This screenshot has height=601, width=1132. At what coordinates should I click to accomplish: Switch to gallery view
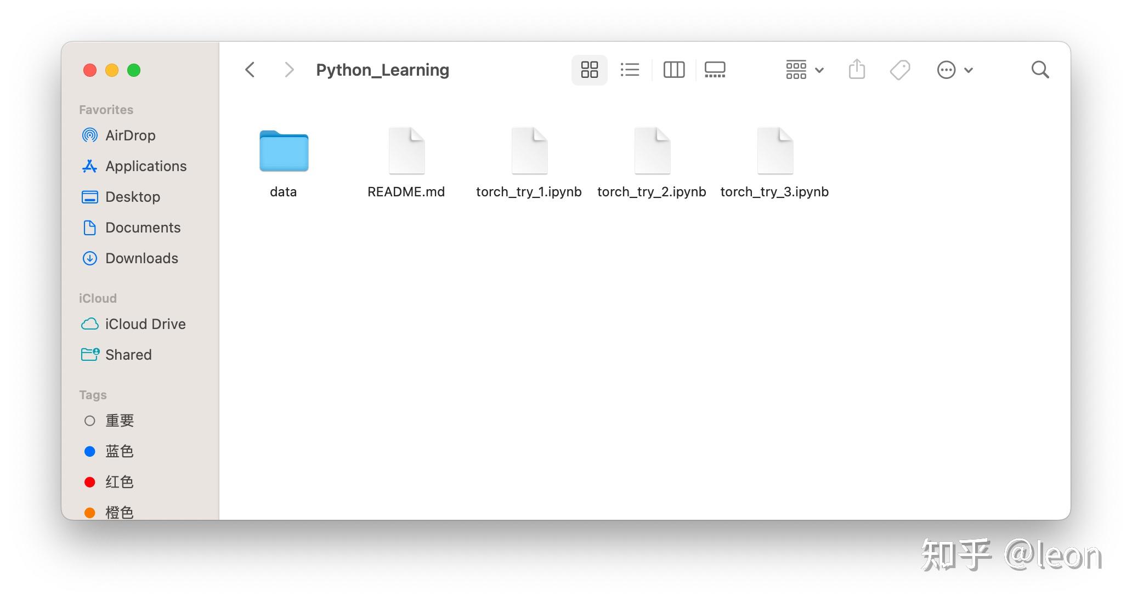[715, 70]
